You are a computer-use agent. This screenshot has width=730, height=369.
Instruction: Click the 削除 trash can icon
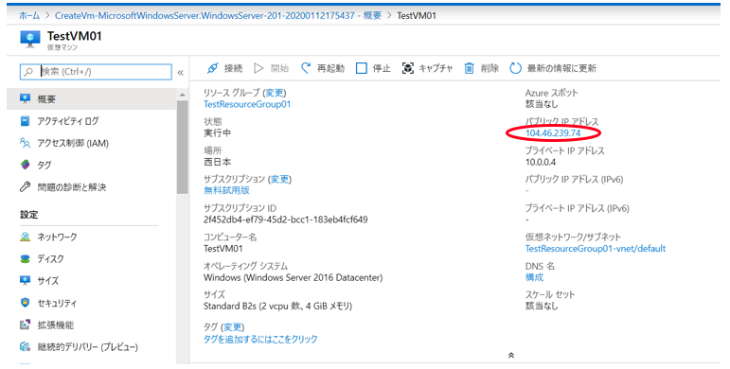pos(470,68)
